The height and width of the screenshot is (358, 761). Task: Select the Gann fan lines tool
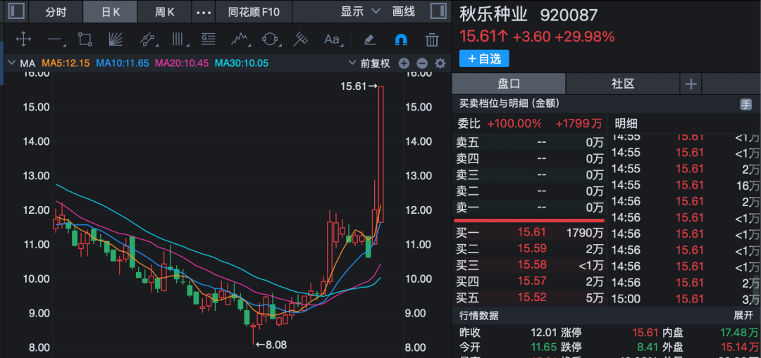click(x=116, y=39)
